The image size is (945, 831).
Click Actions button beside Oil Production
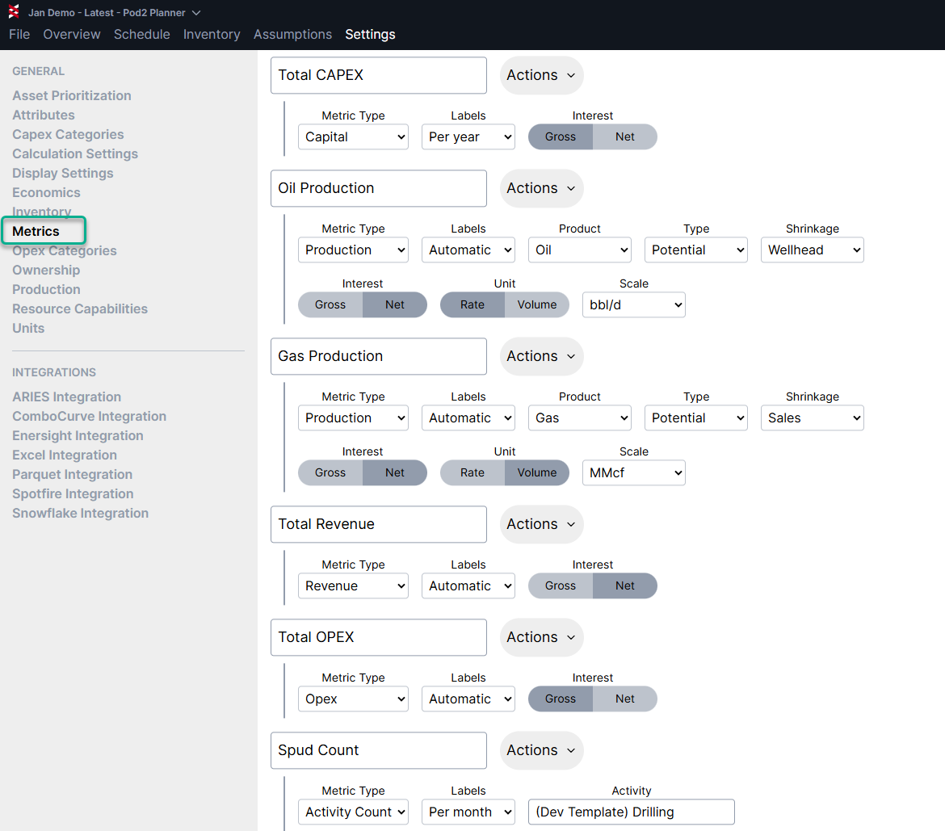tap(540, 188)
